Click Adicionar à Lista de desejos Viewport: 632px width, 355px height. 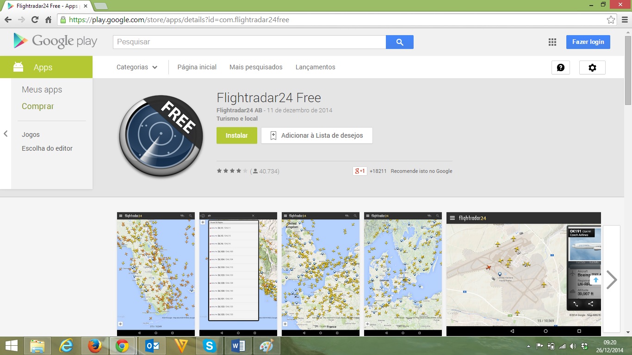point(317,135)
